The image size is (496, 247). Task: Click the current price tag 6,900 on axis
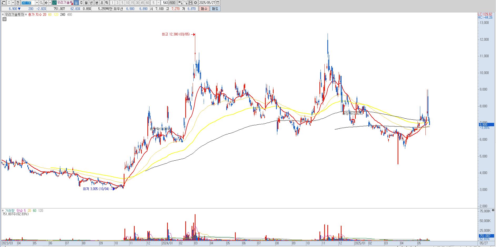click(x=486, y=124)
